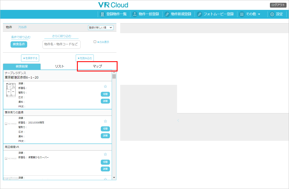Click the ログアウト button
The height and width of the screenshot is (189, 289).
pyautogui.click(x=278, y=5)
